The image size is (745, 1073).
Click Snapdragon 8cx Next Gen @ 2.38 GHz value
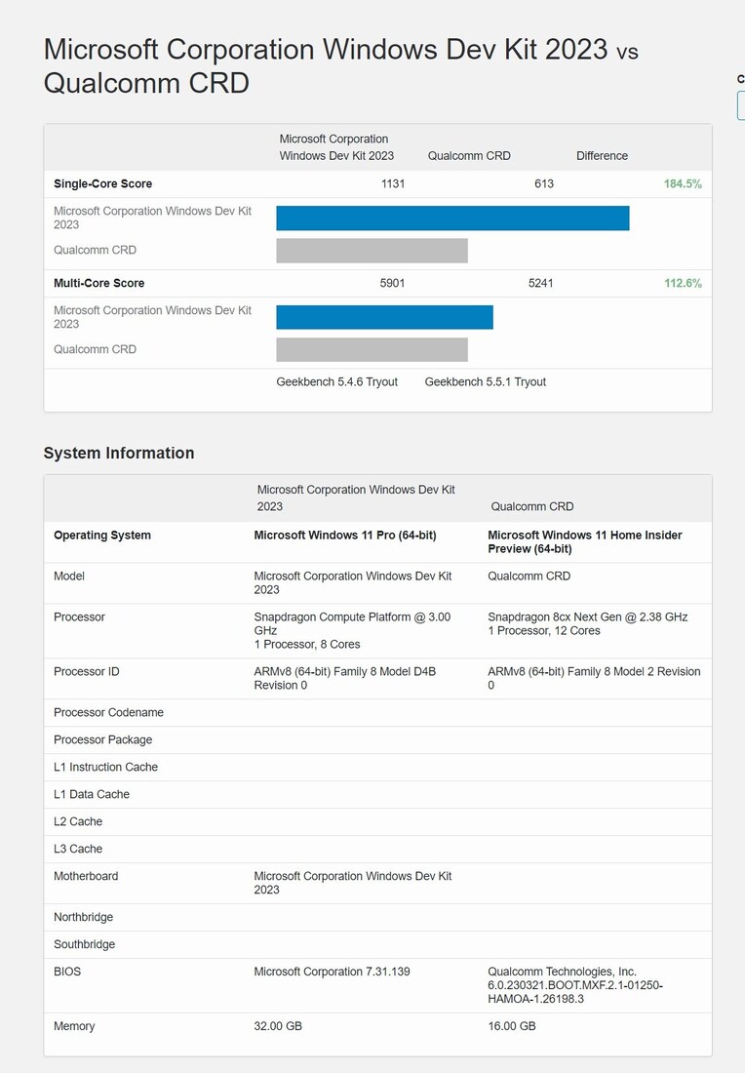588,623
